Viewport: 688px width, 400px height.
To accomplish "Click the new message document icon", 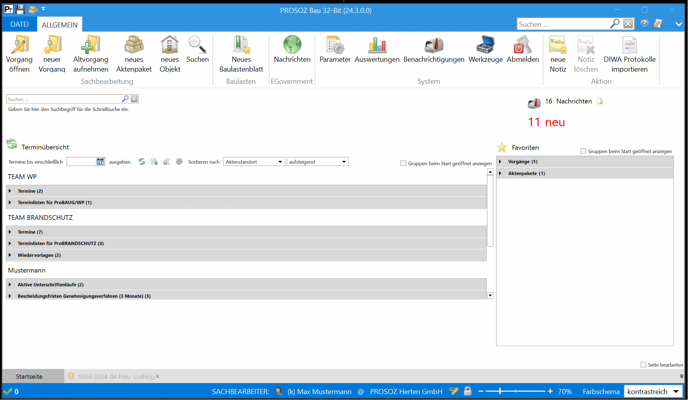I will coord(600,101).
